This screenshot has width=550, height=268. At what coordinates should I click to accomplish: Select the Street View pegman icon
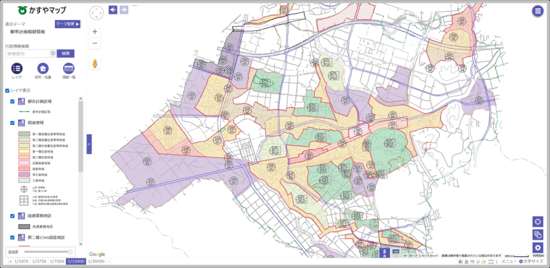pyautogui.click(x=95, y=64)
